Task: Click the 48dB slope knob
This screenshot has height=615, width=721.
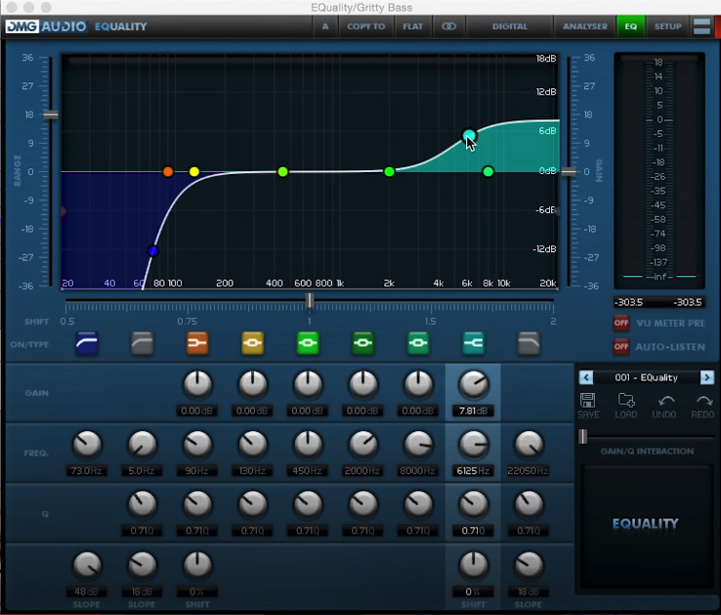Action: pyautogui.click(x=87, y=565)
